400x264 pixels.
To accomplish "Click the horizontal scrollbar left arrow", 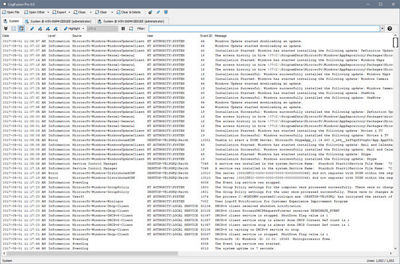I will tap(4, 254).
